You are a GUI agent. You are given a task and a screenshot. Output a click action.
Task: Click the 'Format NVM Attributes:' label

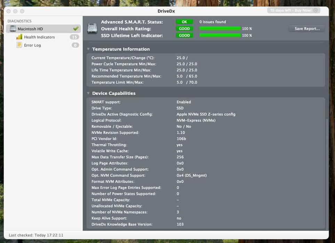click(x=113, y=182)
